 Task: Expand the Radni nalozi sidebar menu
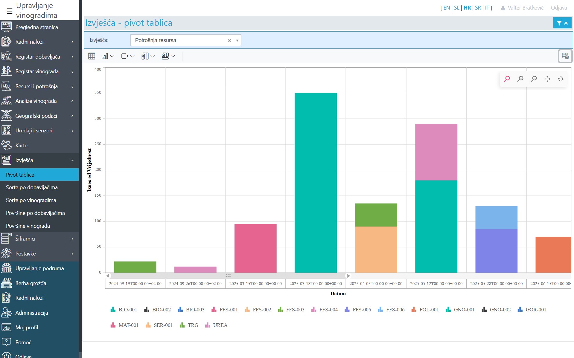click(x=39, y=42)
